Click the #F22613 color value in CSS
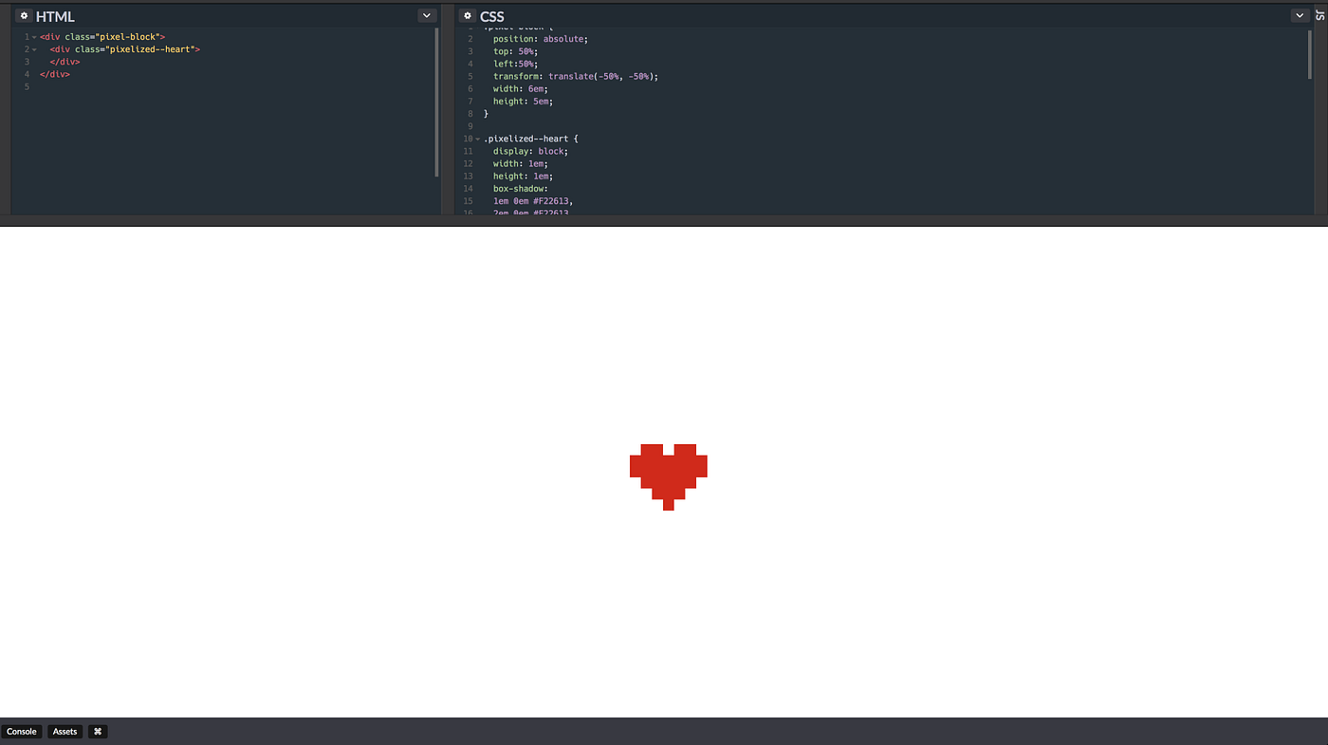 tap(550, 199)
